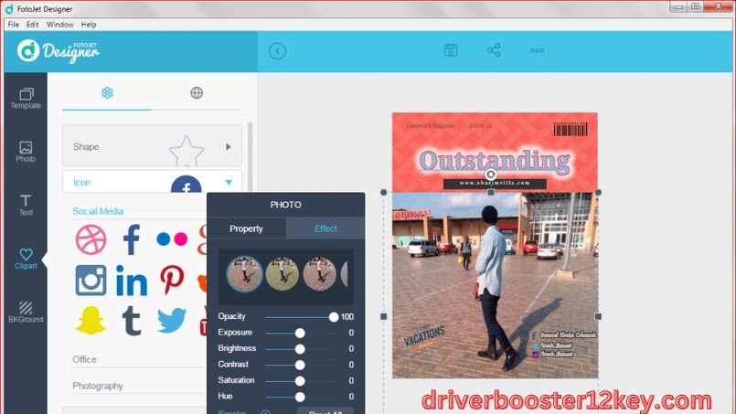Click the photo's left-middle edge handle
736x414 pixels.
tap(383, 316)
